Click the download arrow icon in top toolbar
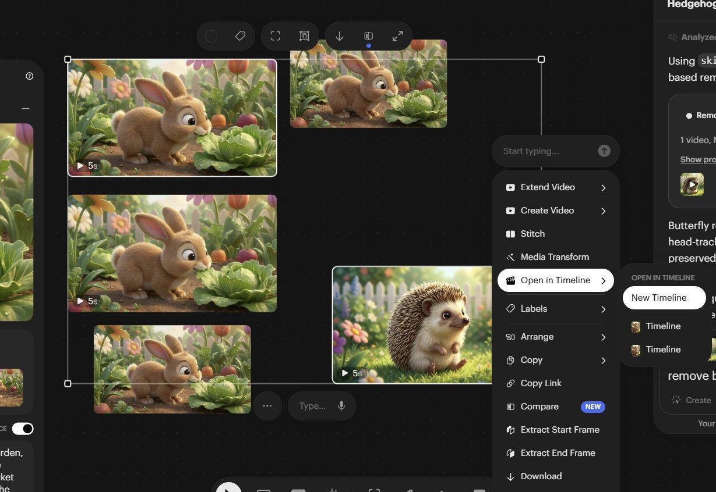Viewport: 716px width, 492px height. click(x=340, y=36)
